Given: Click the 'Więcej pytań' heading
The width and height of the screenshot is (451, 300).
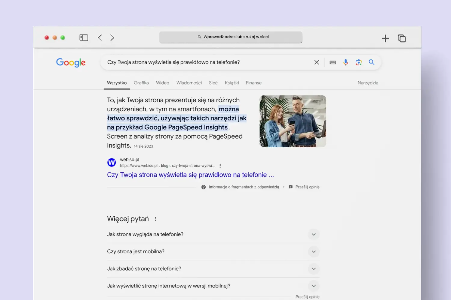Looking at the screenshot, I should (128, 219).
